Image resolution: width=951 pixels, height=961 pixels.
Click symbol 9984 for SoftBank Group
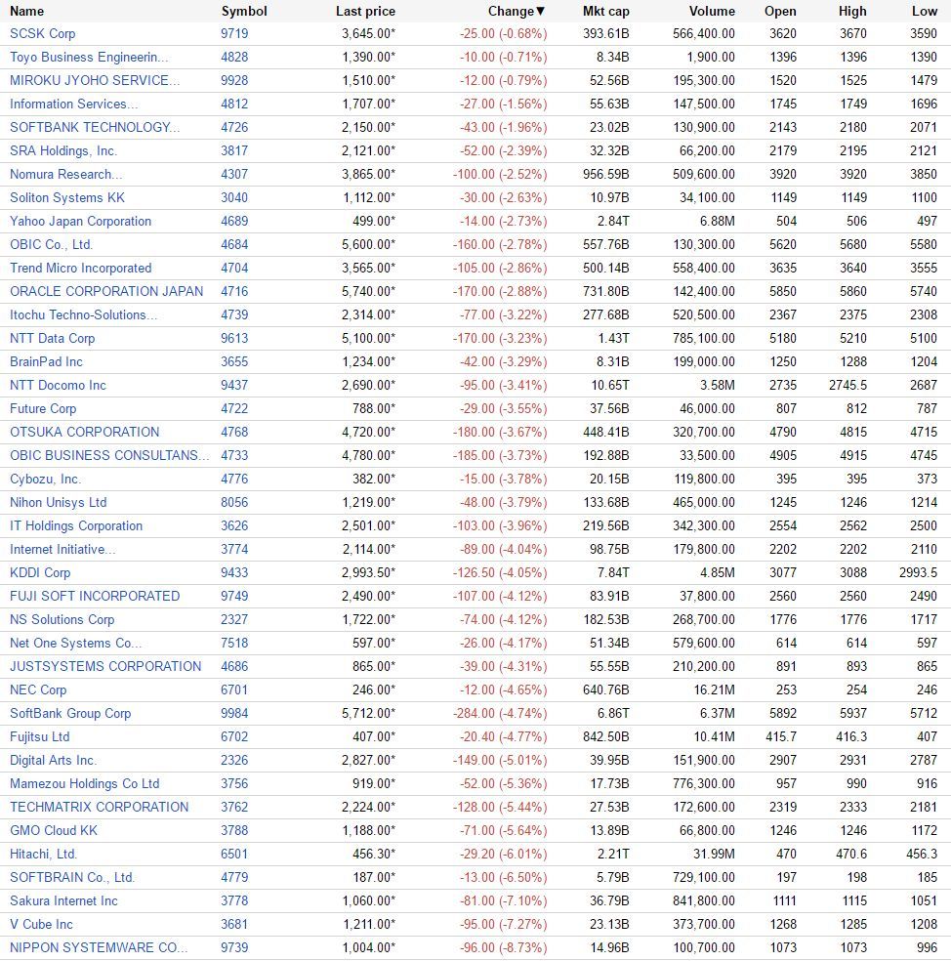coord(234,713)
